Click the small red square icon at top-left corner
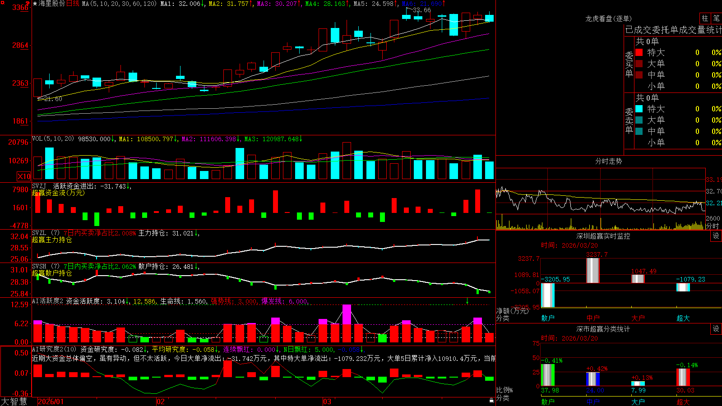The width and height of the screenshot is (722, 406). (x=3, y=3)
